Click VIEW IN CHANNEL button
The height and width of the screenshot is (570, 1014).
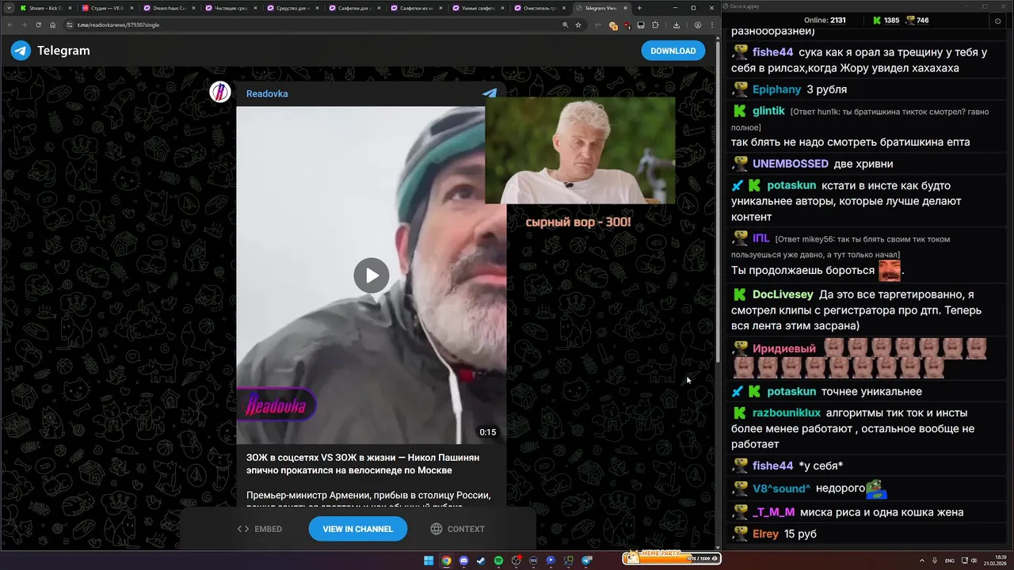pyautogui.click(x=357, y=529)
